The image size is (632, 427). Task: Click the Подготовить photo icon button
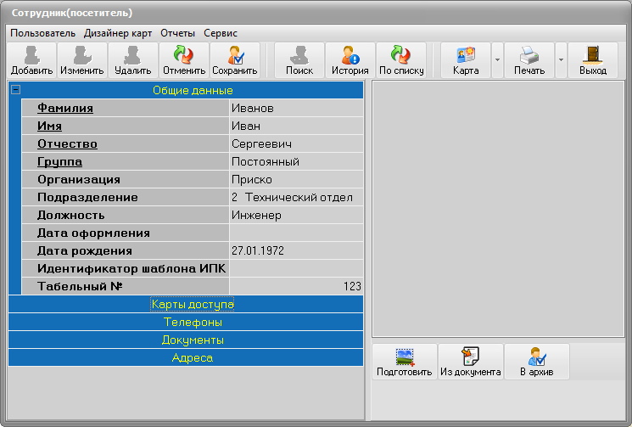coord(405,362)
